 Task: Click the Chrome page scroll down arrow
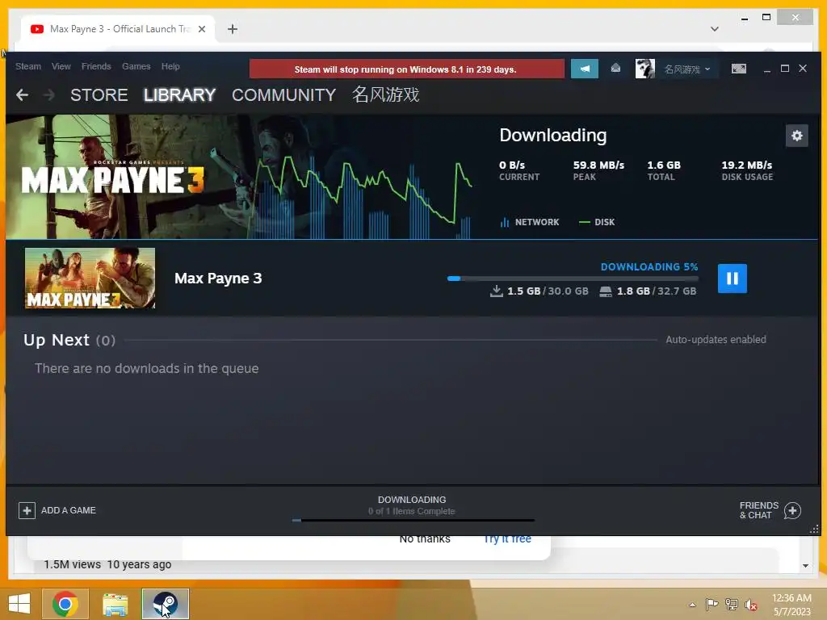click(805, 566)
